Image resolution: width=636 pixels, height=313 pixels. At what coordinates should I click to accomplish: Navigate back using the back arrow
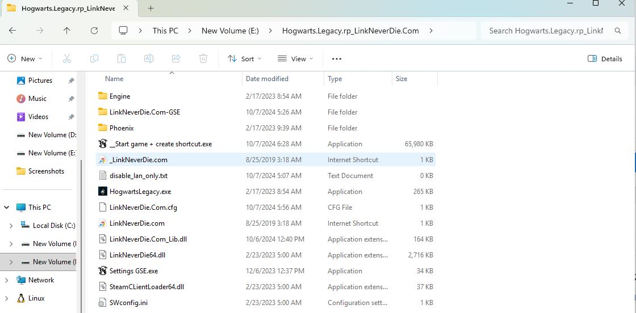coord(12,31)
